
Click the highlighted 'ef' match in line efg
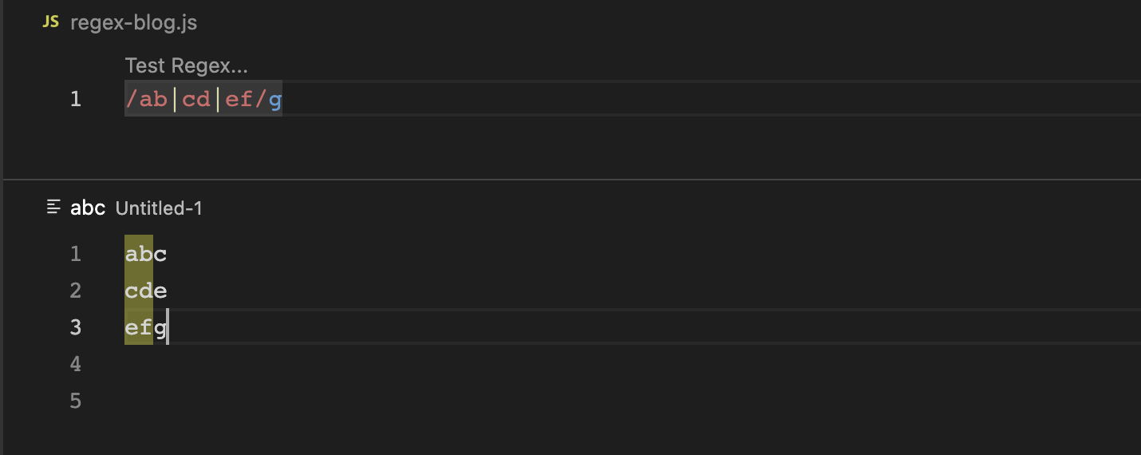(x=139, y=327)
